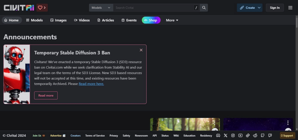Open the GitHub repository icon
The image size is (298, 140).
coord(262,135)
